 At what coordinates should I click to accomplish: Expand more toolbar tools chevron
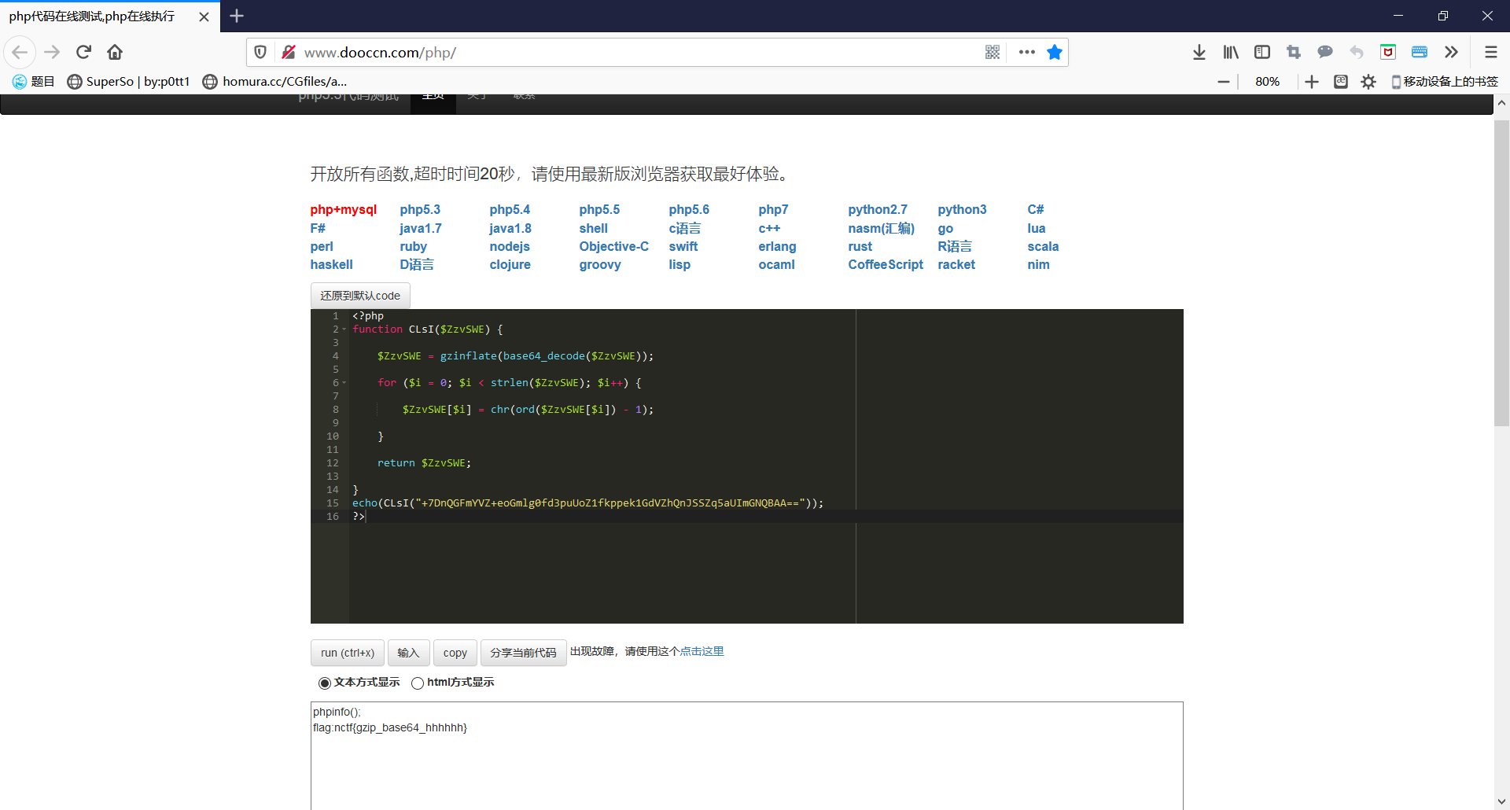(1451, 52)
